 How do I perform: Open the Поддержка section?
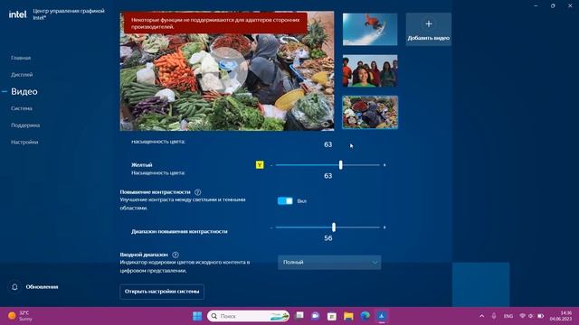(25, 125)
